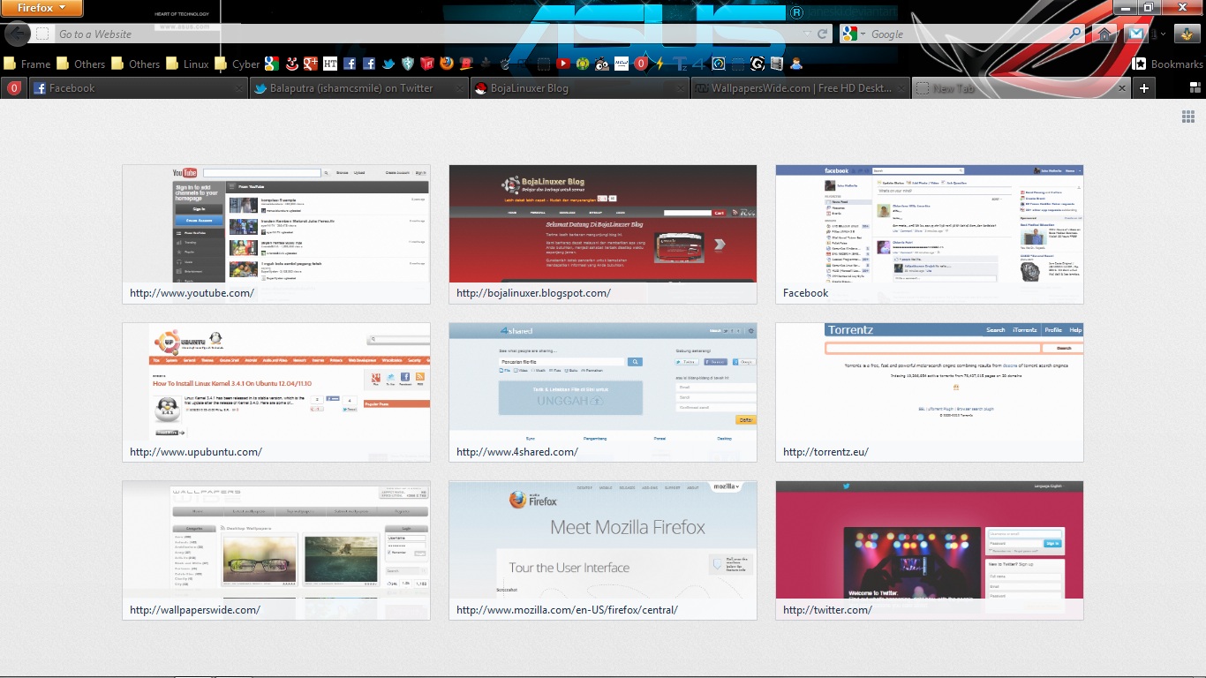Close the New Tab tab
Screen dimensions: 1206x678
tap(1122, 88)
